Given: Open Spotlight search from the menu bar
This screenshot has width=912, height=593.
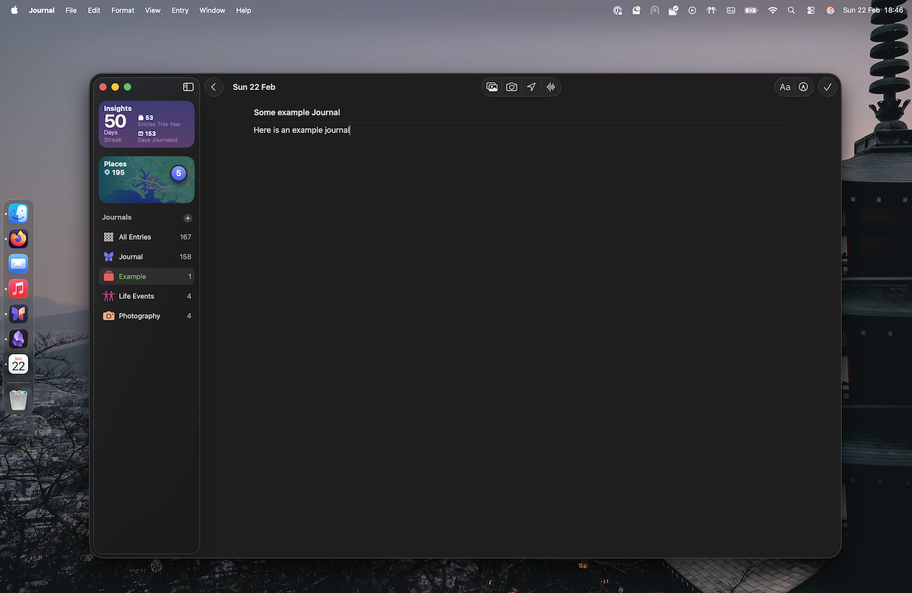Looking at the screenshot, I should pos(791,10).
